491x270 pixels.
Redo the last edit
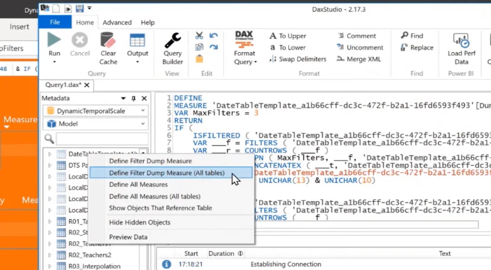(214, 47)
